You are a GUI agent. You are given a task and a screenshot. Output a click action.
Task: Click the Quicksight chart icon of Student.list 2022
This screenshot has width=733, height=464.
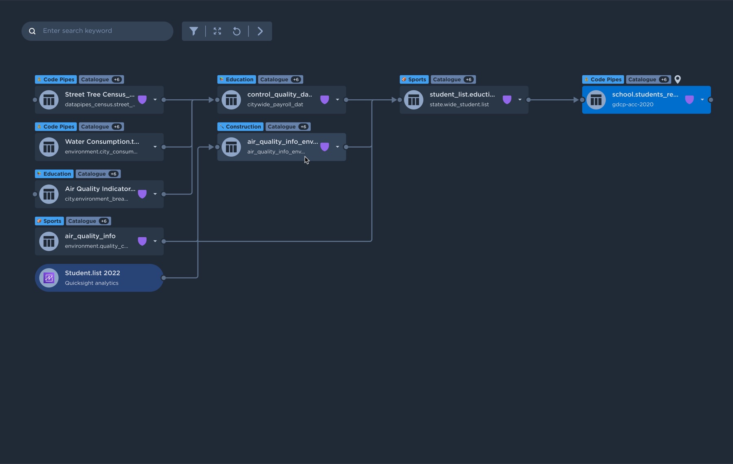49,278
